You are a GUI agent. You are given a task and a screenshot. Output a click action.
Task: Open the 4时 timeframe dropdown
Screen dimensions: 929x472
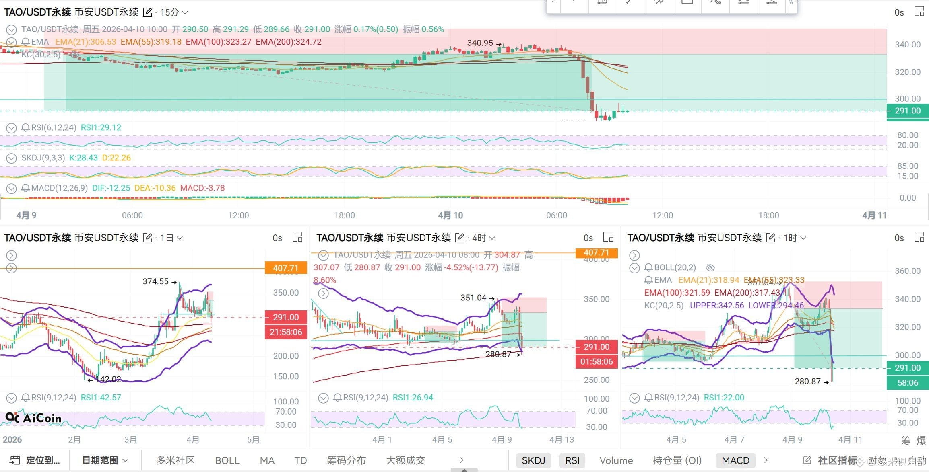tap(483, 238)
